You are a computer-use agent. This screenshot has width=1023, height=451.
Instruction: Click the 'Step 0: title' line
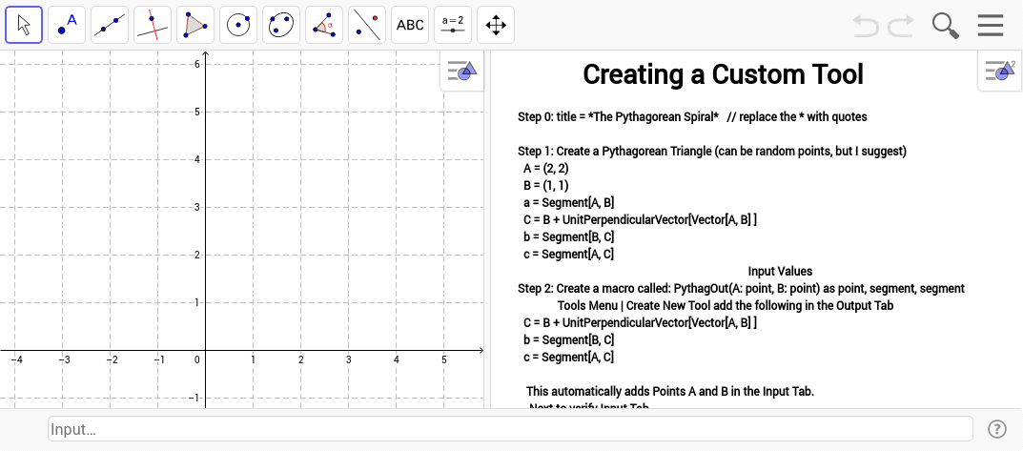point(692,117)
